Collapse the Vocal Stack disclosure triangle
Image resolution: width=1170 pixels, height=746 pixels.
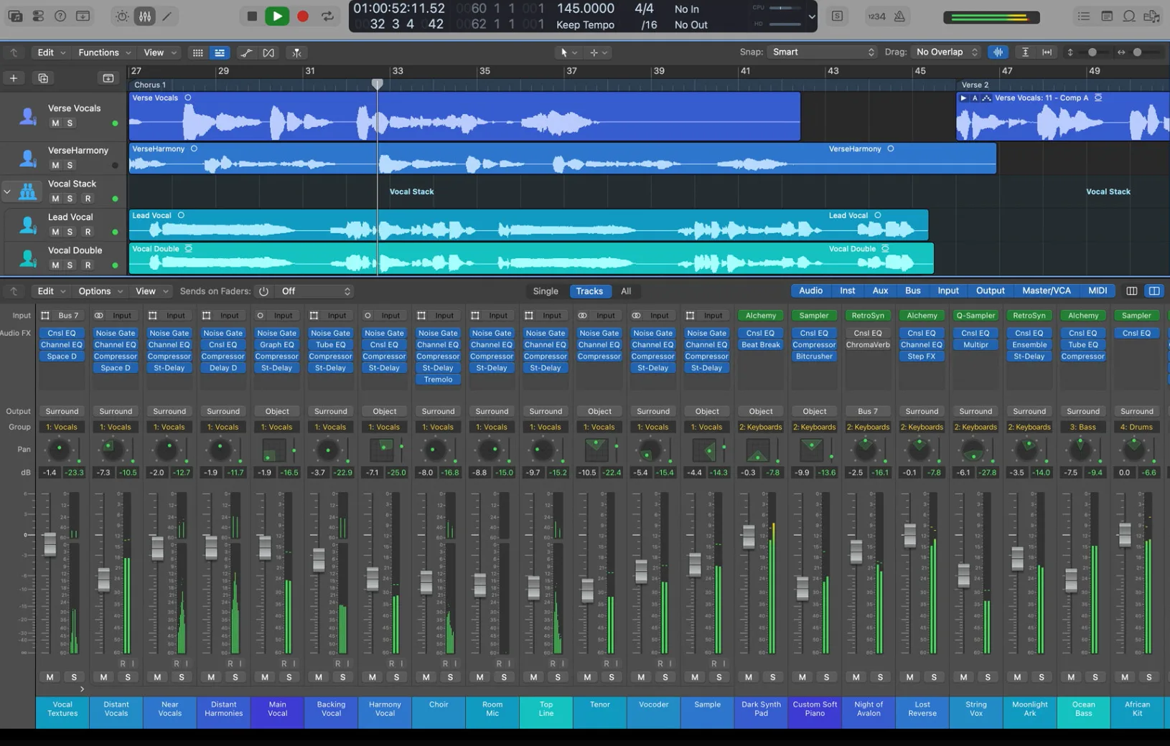tap(7, 192)
